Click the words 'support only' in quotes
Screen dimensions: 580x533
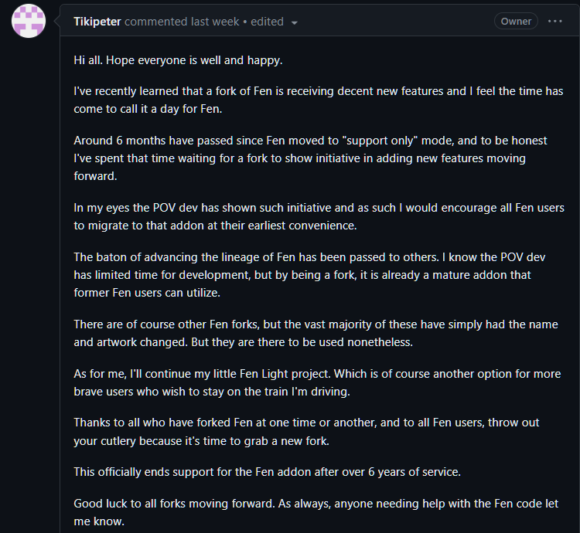click(x=380, y=141)
